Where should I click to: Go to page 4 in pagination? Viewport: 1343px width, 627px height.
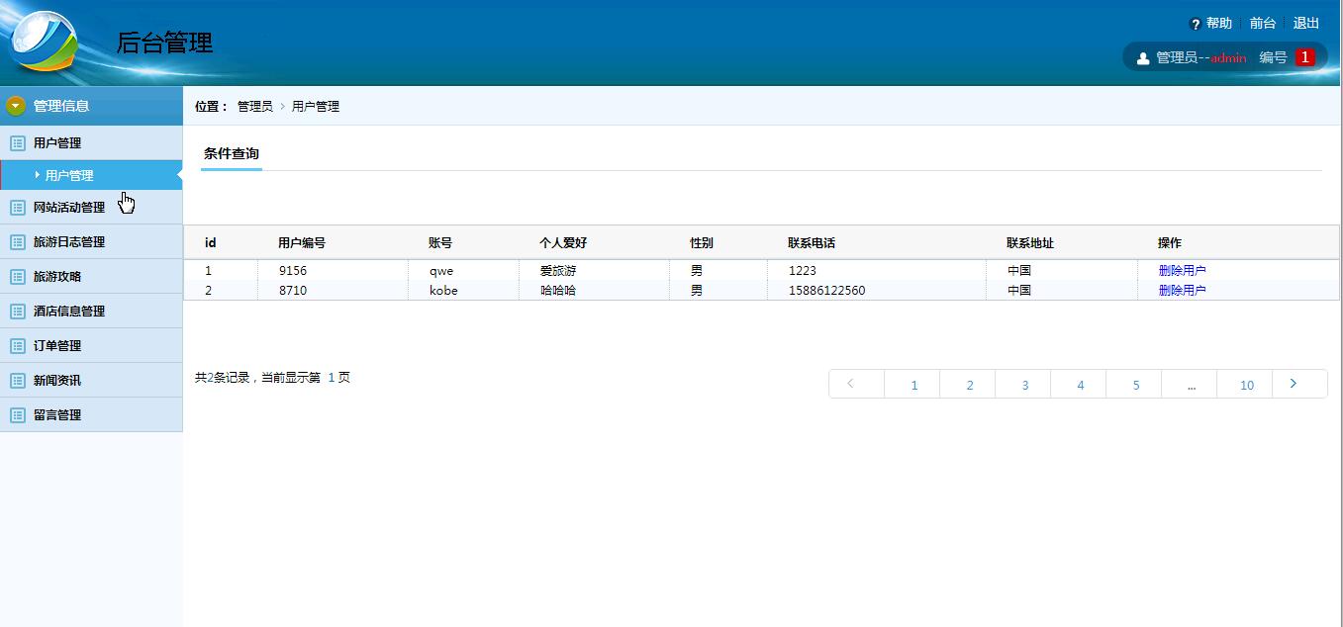pos(1080,385)
